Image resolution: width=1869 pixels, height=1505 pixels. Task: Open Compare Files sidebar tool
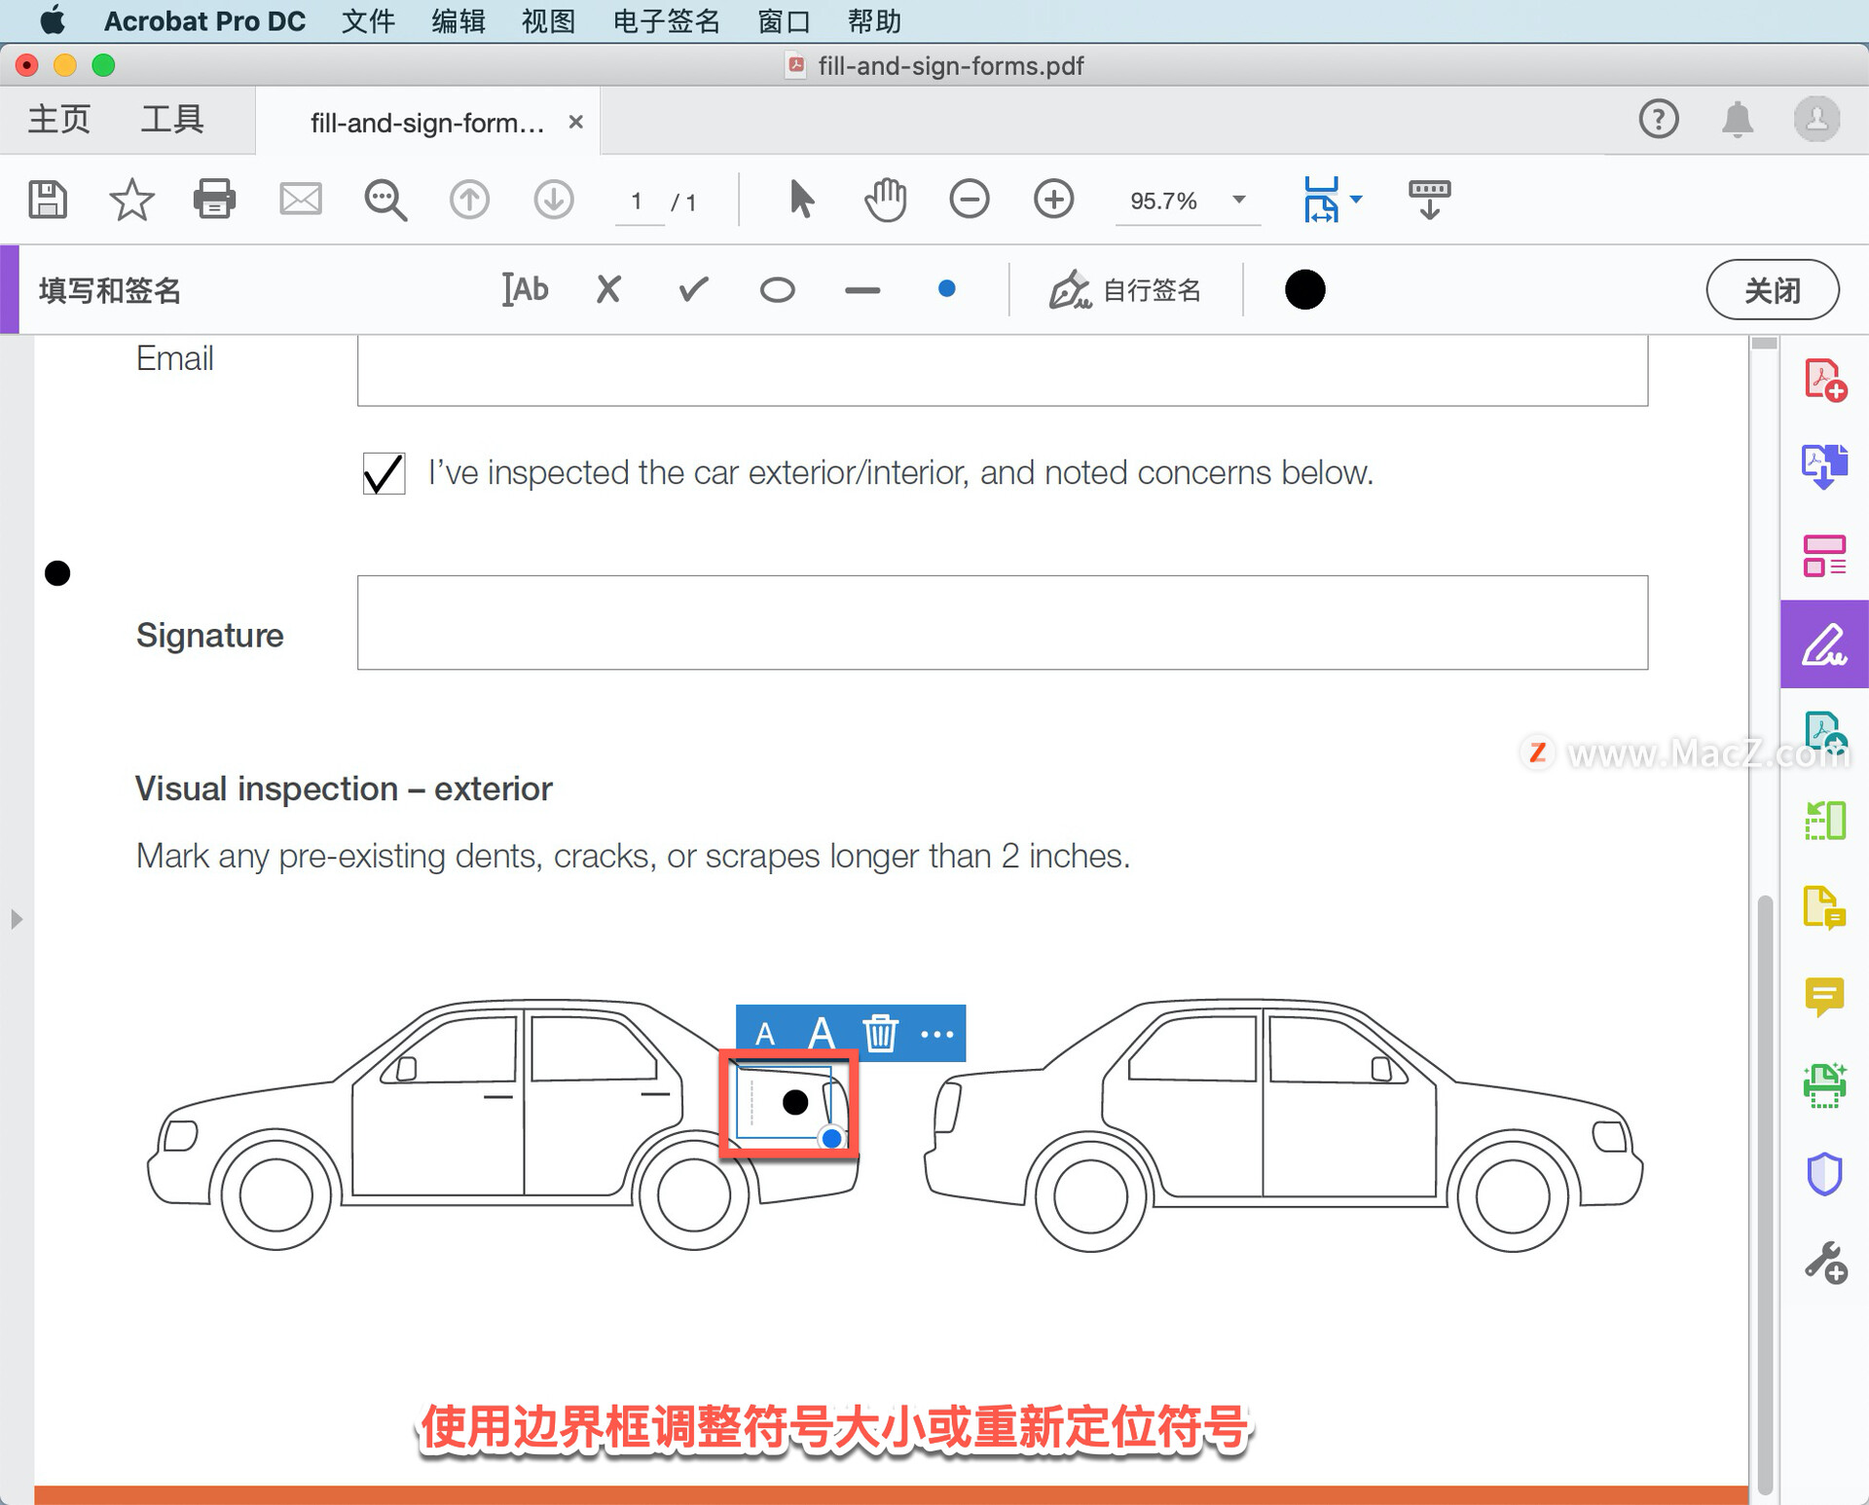(1825, 821)
